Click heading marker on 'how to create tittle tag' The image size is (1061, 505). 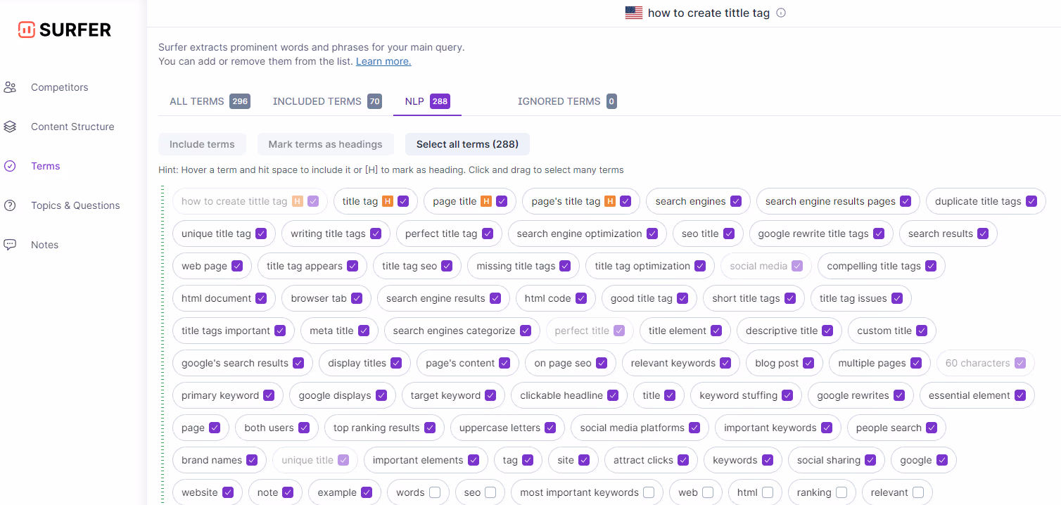coord(298,201)
